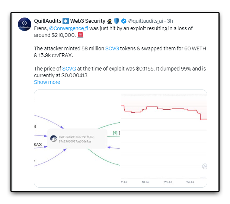
Task: Click the blue shield emoji
Action: coord(116,21)
